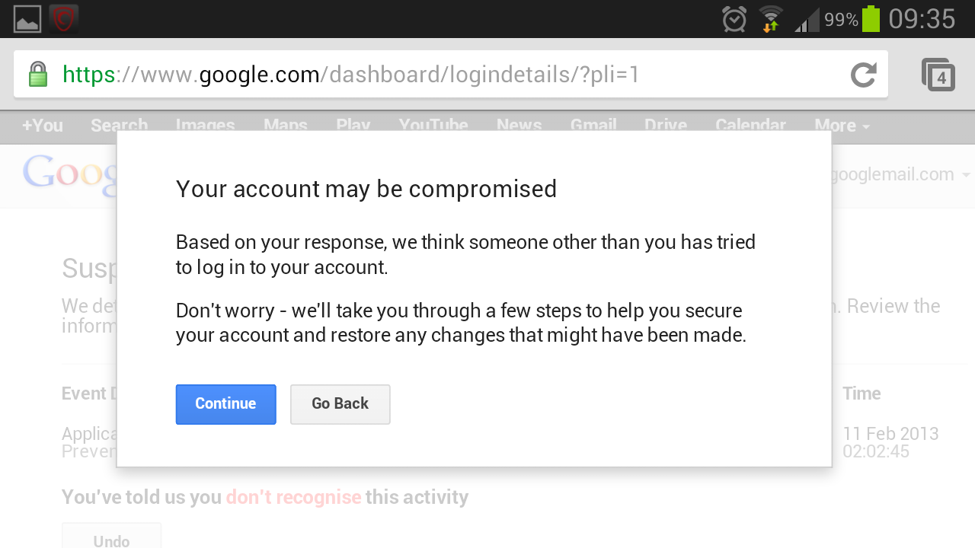Image resolution: width=975 pixels, height=548 pixels.
Task: Tap the green SSL padlock icon
Action: tap(38, 75)
